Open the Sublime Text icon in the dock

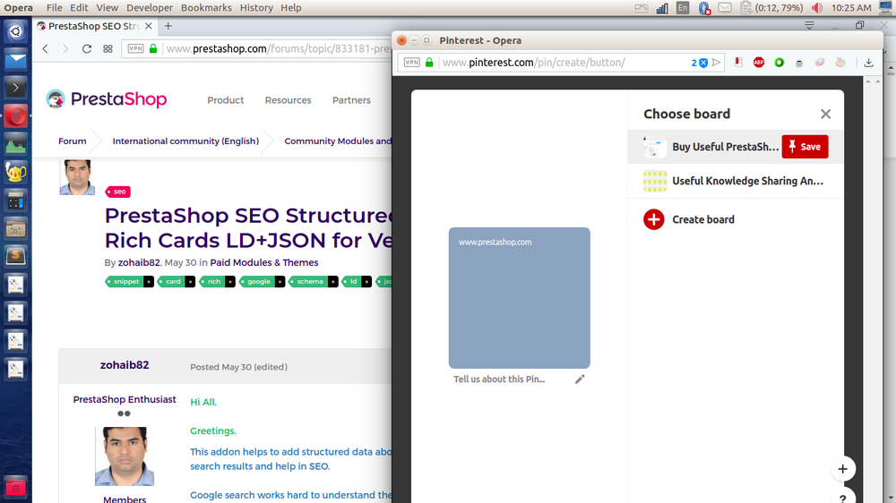pyautogui.click(x=15, y=256)
